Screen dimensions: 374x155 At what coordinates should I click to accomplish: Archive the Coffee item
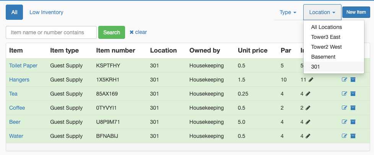click(x=353, y=108)
